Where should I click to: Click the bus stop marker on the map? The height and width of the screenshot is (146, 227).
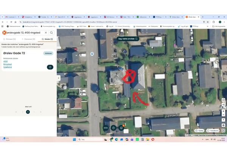[x=92, y=54]
